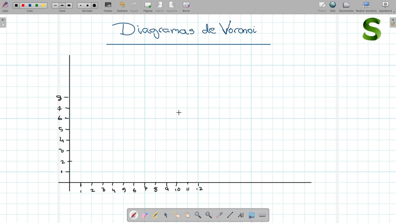396x223 pixels.
Task: Open the virtual keyboard tool
Action: point(262,215)
